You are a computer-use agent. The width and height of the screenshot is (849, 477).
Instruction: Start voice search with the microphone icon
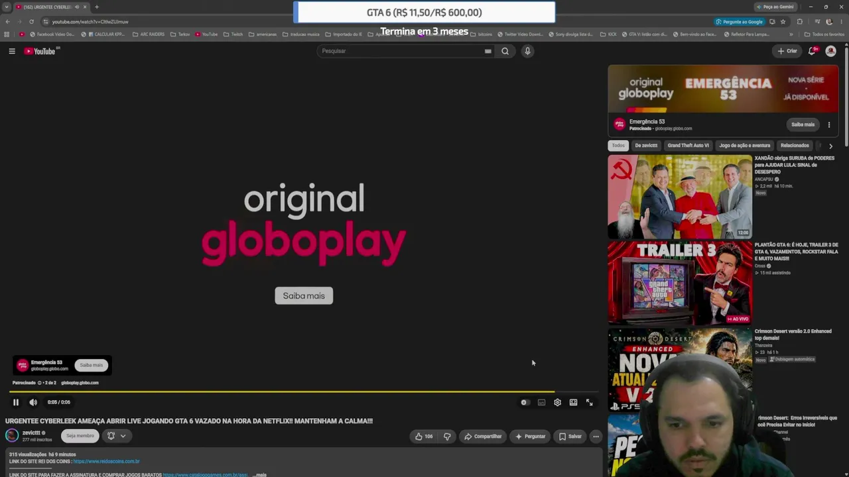[527, 51]
